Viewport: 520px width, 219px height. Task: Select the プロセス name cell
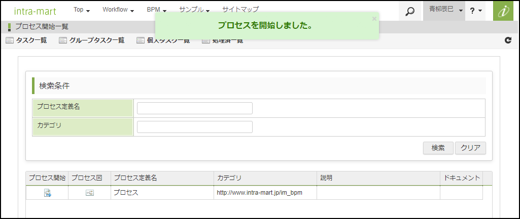(x=162, y=193)
